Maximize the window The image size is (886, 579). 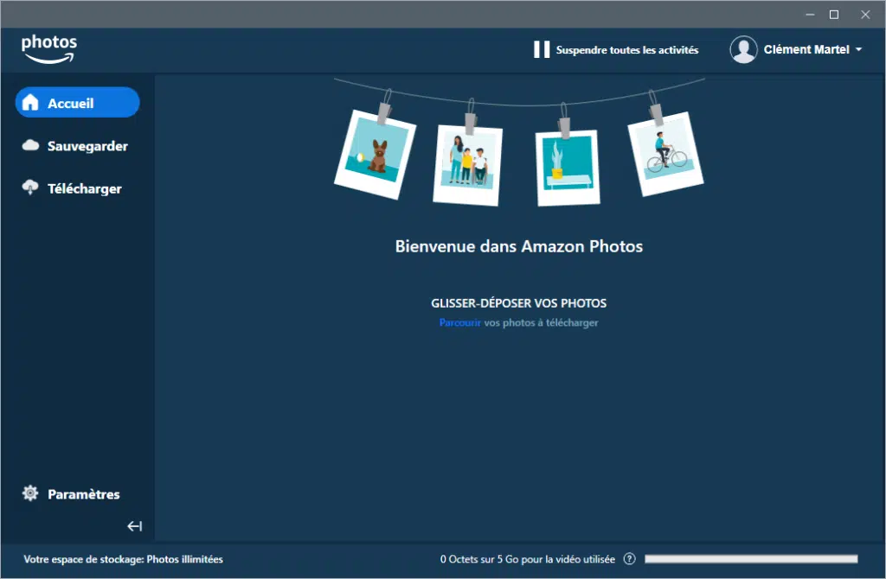pyautogui.click(x=834, y=15)
